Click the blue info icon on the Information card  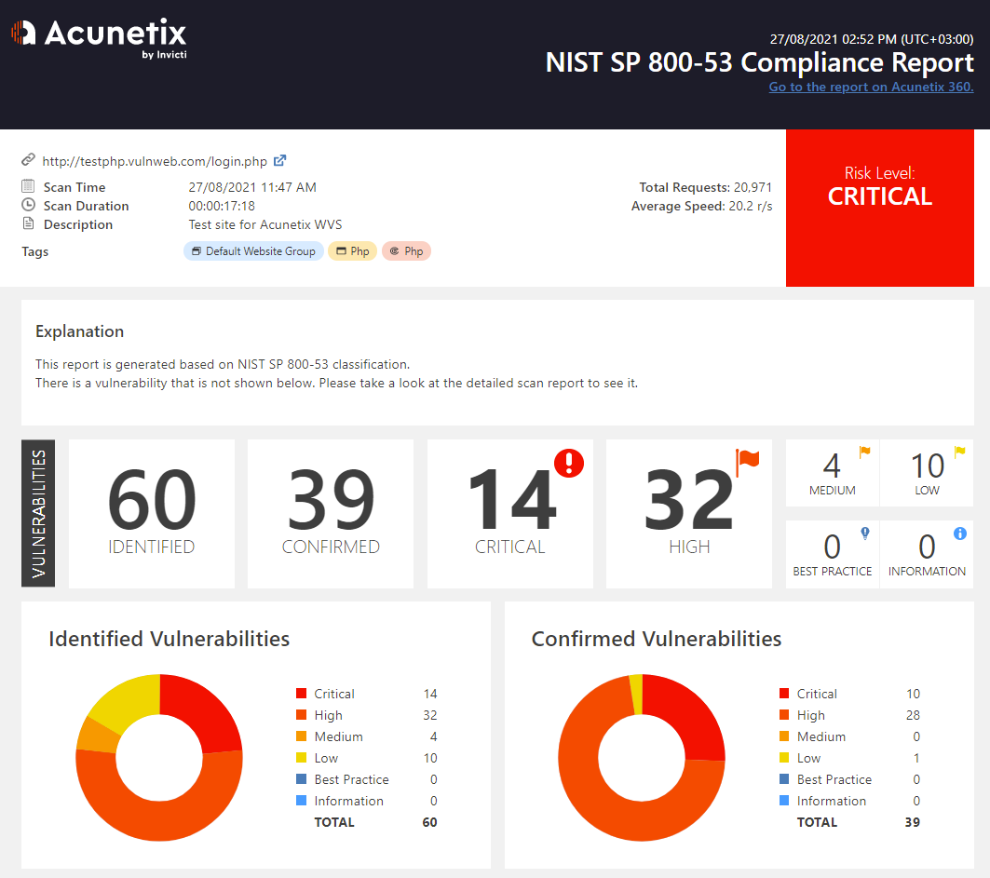click(959, 534)
